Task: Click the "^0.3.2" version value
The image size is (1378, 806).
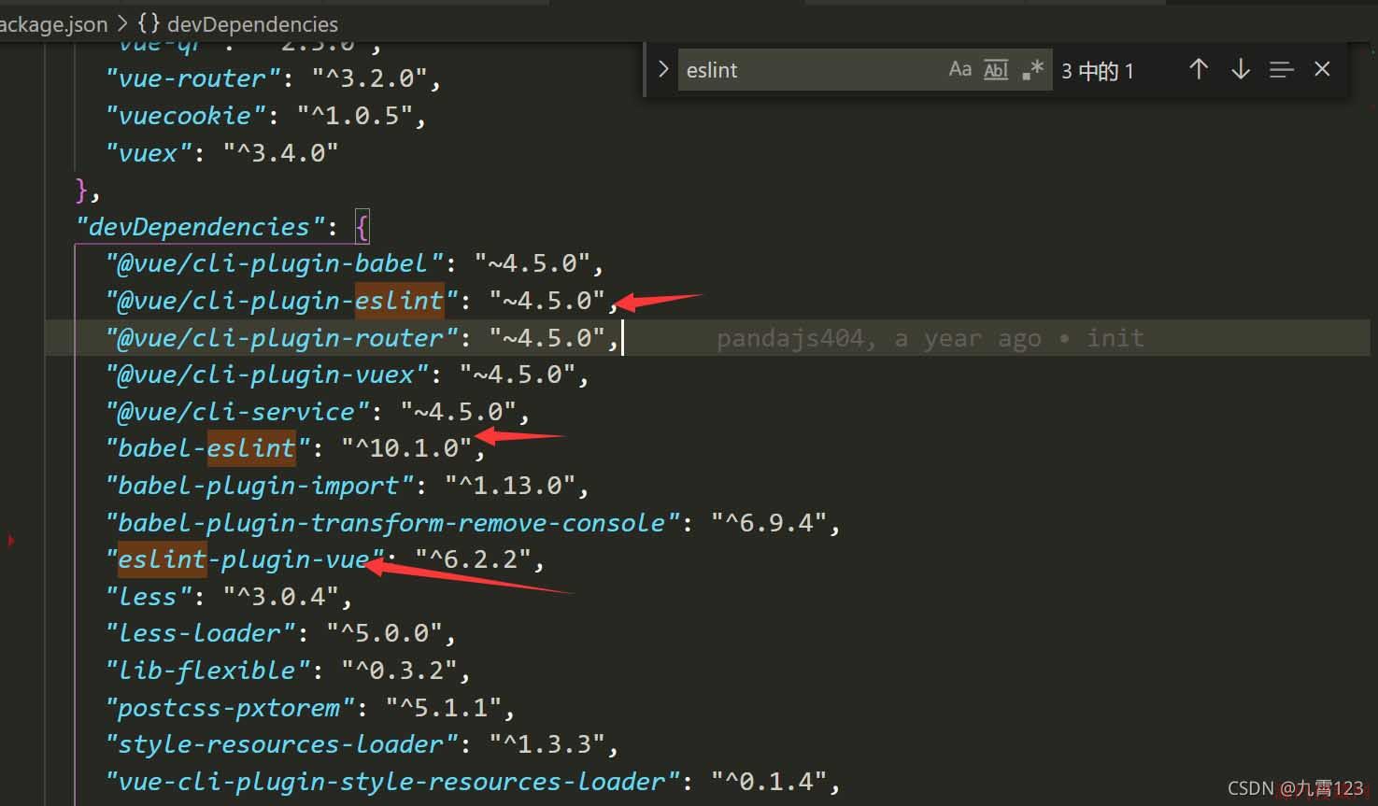Action: point(399,670)
